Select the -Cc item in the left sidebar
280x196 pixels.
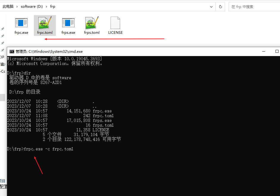2,71
